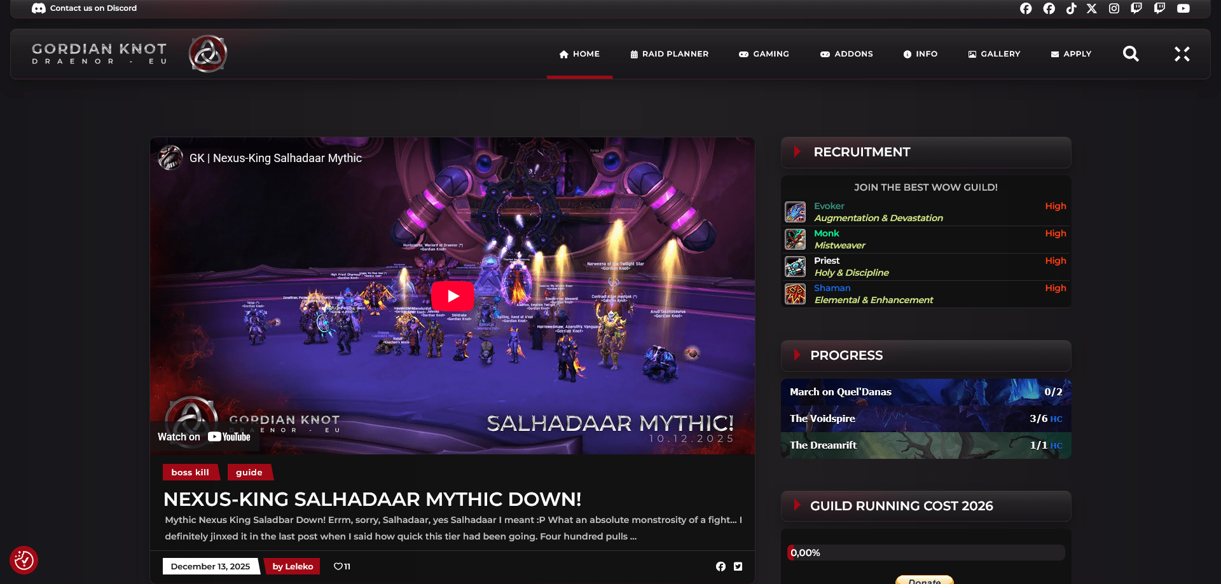Play the Salhadaar Mythic YouTube video
This screenshot has width=1221, height=584.
point(452,296)
